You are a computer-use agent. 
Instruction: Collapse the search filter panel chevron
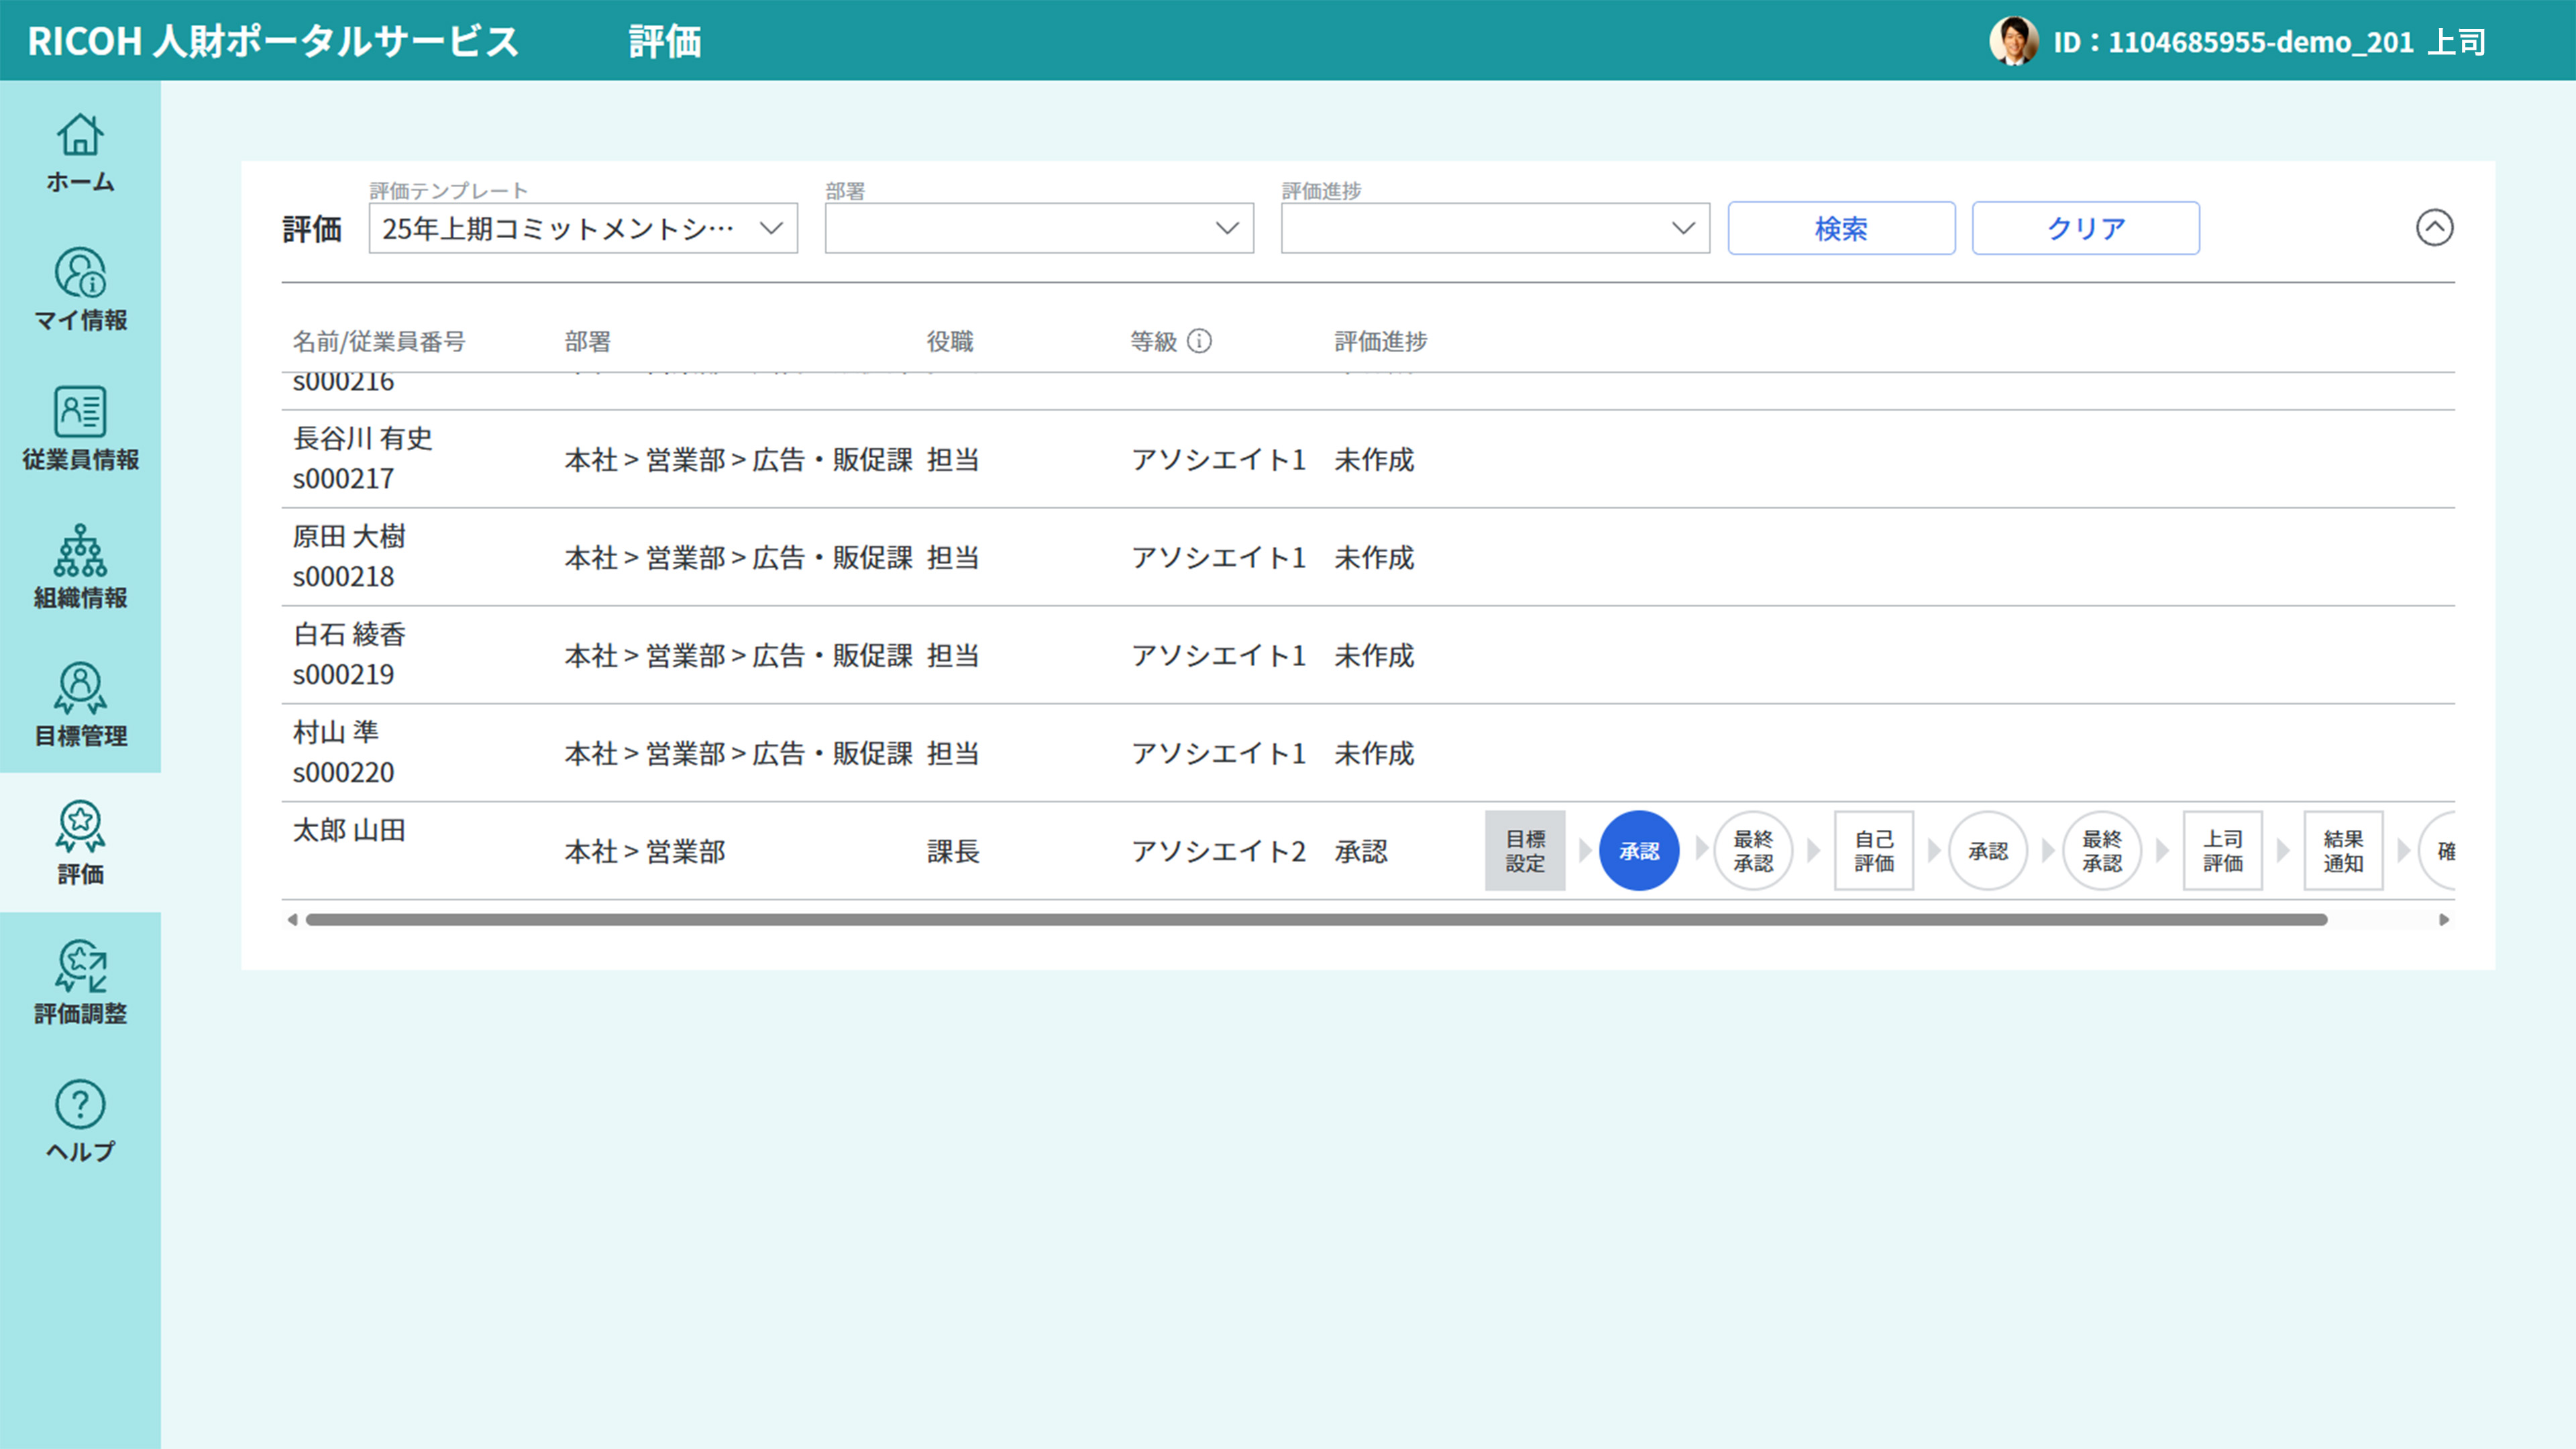click(2435, 228)
